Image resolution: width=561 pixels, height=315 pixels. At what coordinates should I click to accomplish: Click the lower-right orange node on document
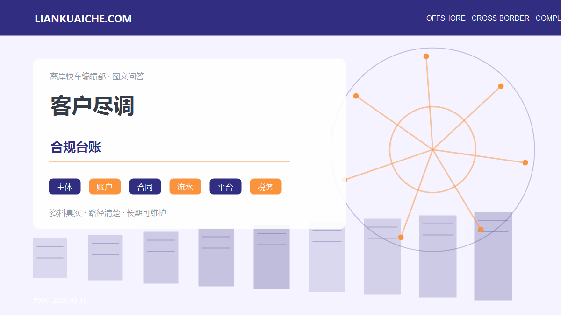pos(481,230)
